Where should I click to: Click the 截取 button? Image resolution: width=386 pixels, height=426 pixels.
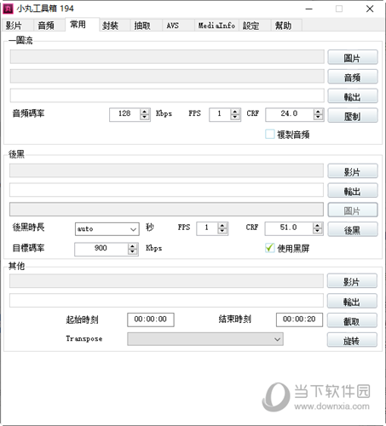tap(352, 320)
